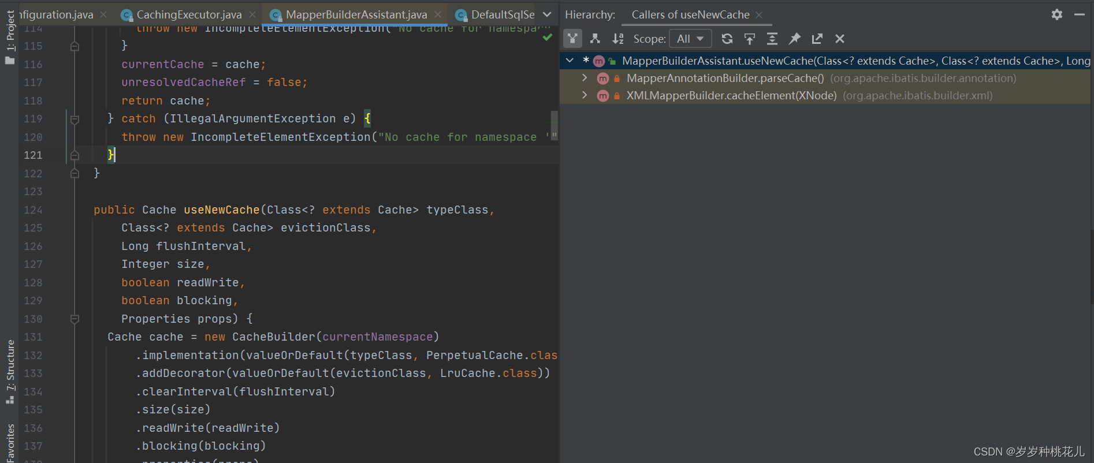This screenshot has height=463, width=1094.
Task: Switch to Configuration.java tab
Action: [x=56, y=14]
